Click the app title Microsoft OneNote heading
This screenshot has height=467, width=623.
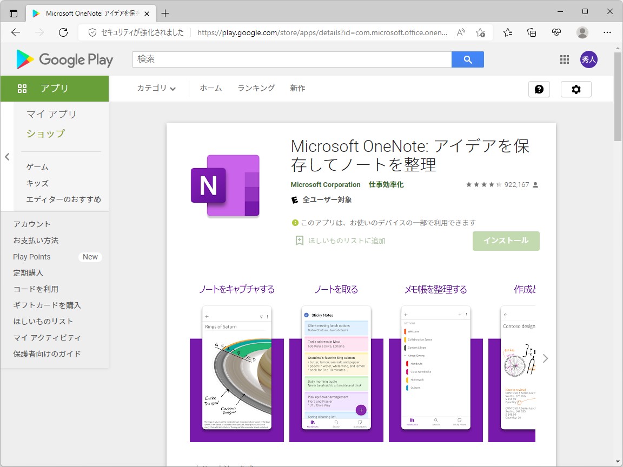[x=410, y=155]
